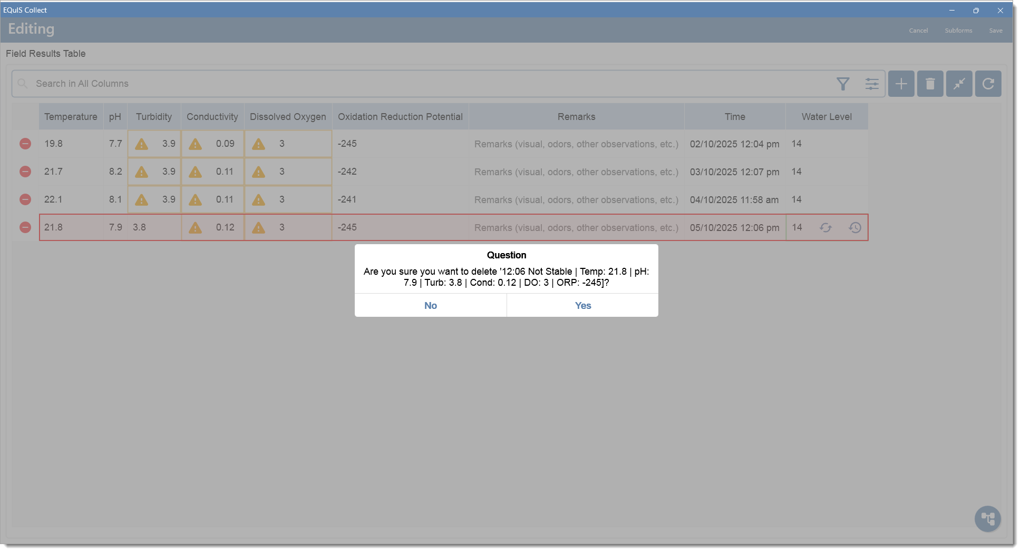Click the Conductivity column header

point(212,117)
